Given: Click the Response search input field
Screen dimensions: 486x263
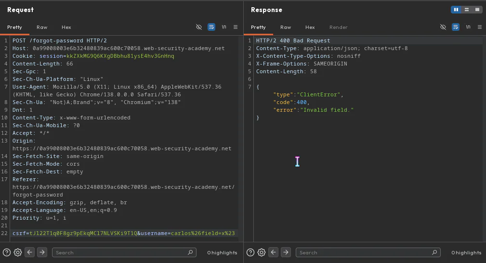Looking at the screenshot, I should pyautogui.click(x=368, y=252).
